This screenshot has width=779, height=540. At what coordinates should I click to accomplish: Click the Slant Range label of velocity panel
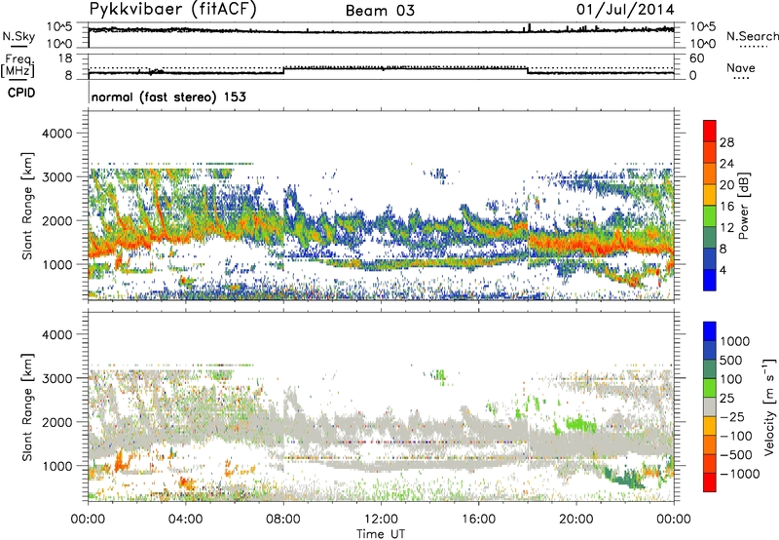coord(27,407)
